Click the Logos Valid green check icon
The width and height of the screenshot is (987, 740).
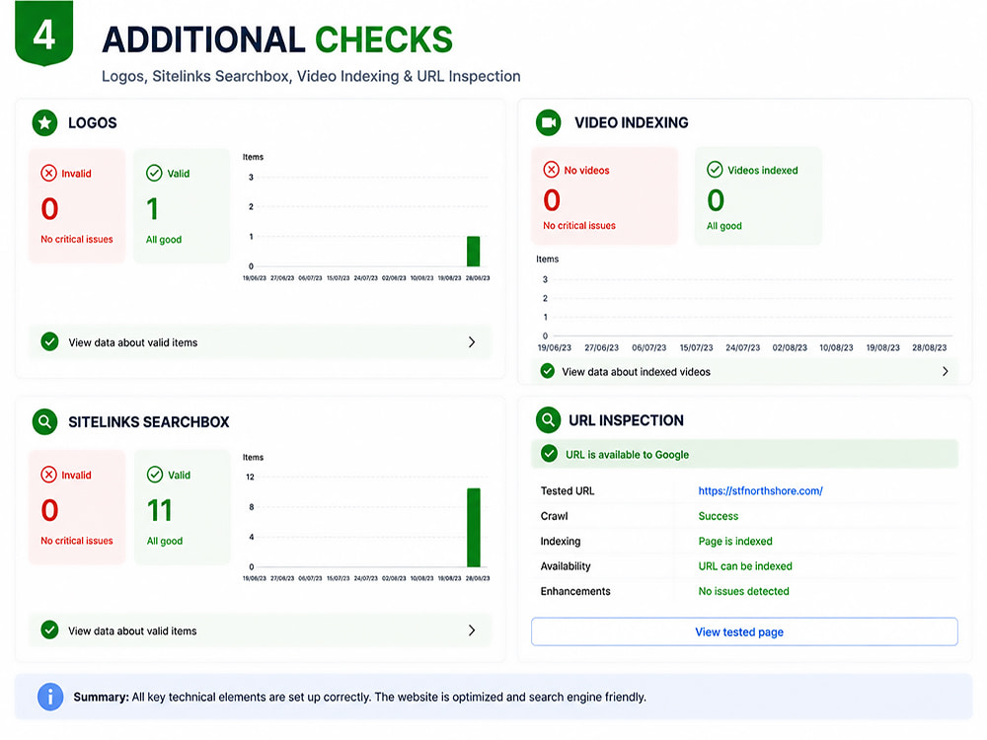[x=154, y=173]
